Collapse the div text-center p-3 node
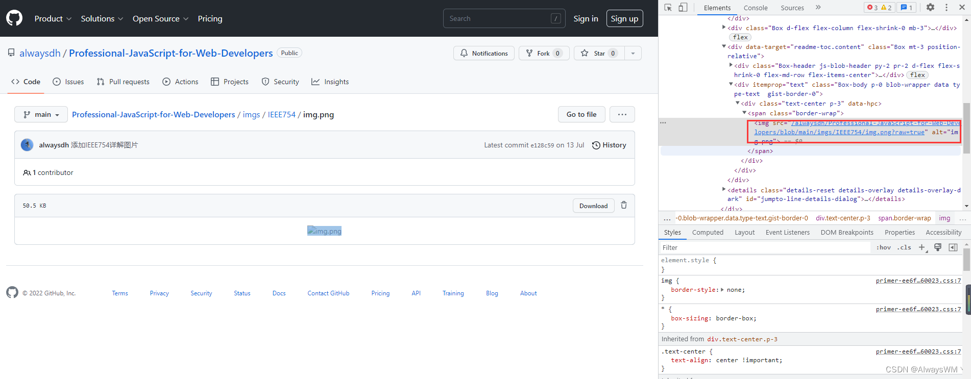The width and height of the screenshot is (971, 379). coord(738,103)
